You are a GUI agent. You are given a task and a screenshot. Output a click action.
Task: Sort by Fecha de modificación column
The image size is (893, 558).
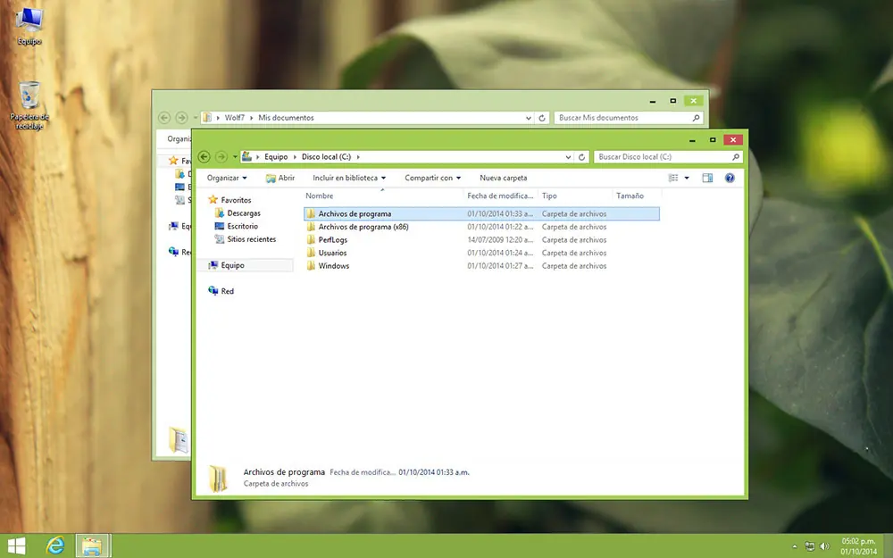(501, 196)
